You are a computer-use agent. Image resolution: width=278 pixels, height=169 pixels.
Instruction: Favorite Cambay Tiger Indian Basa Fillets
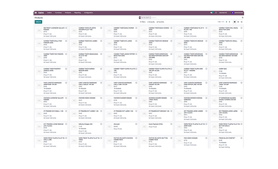[101, 54]
